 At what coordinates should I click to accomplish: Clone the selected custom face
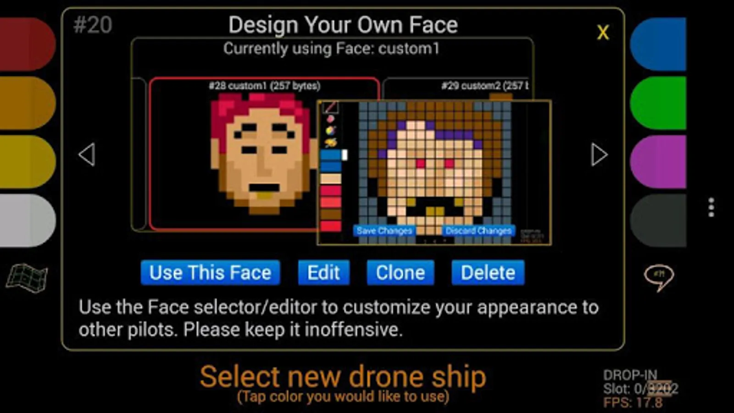point(400,273)
